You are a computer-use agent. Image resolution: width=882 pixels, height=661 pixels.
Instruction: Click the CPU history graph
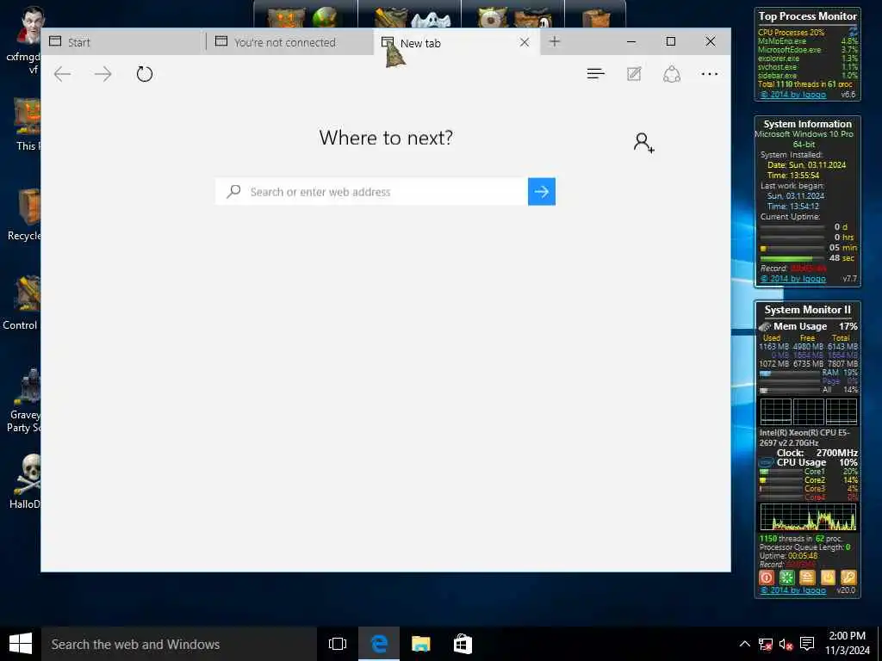[808, 516]
